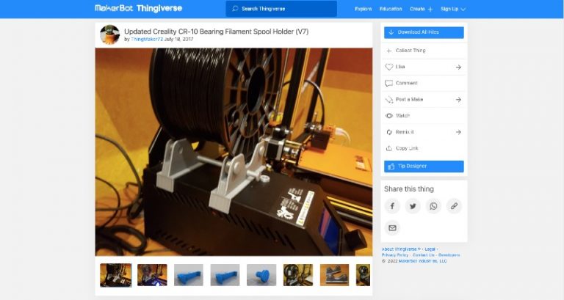The width and height of the screenshot is (564, 300).
Task: Open the Contact Us footer link
Action: [423, 255]
